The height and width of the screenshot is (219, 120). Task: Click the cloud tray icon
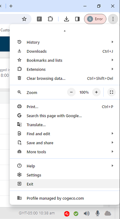coord(108,213)
